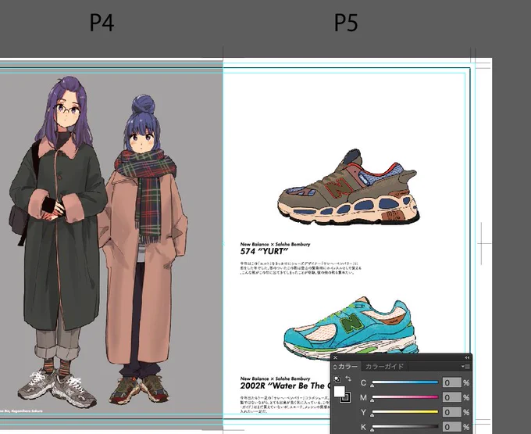
Task: Click the P5 artboard label
Action: click(346, 23)
